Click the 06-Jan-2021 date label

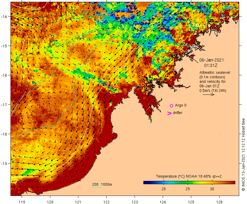[211, 60]
